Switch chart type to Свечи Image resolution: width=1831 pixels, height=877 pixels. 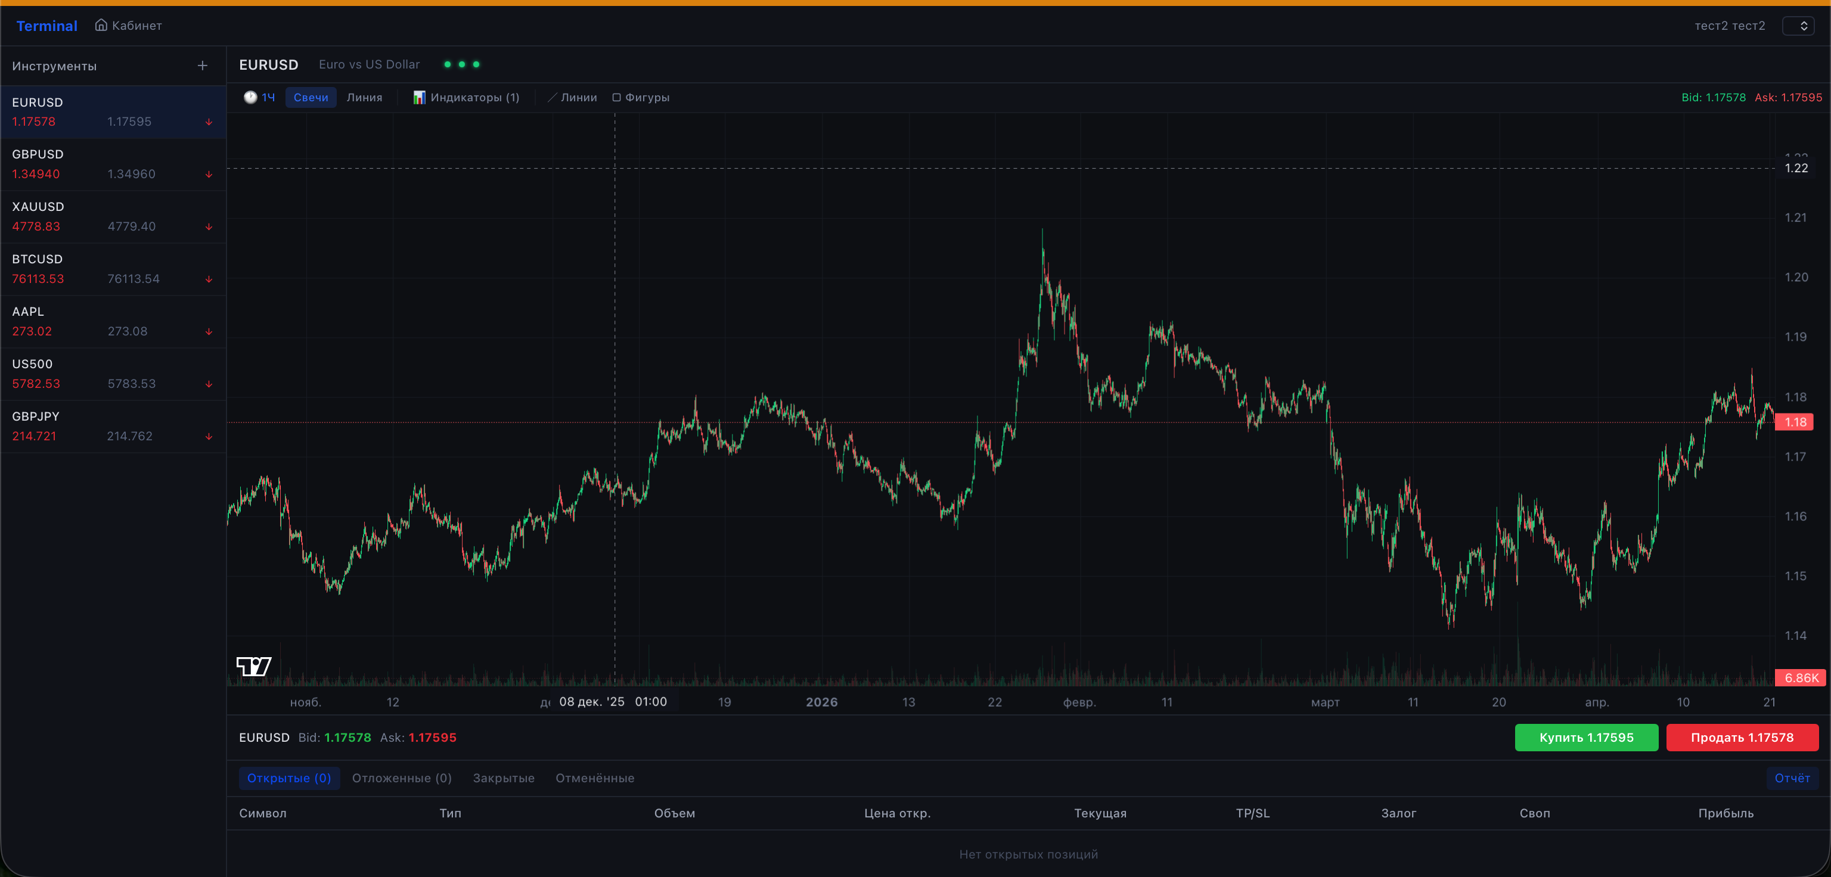(x=311, y=97)
